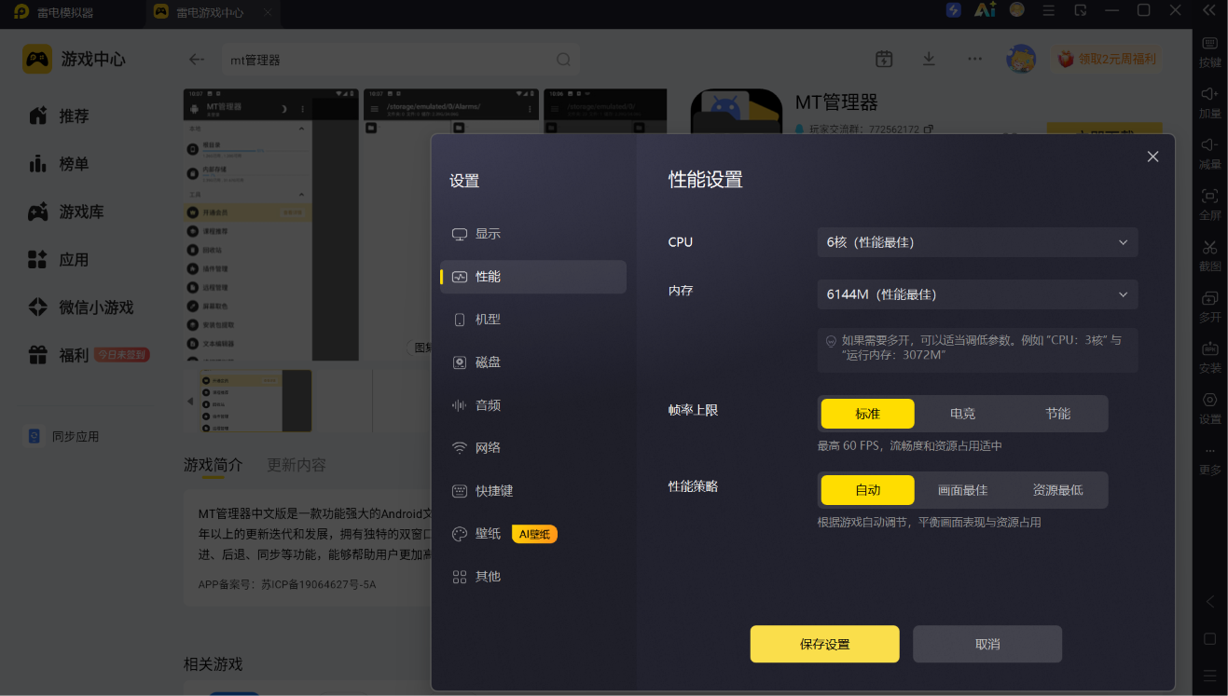
Task: Choose 画面最佳 performance strategy
Action: pos(963,490)
